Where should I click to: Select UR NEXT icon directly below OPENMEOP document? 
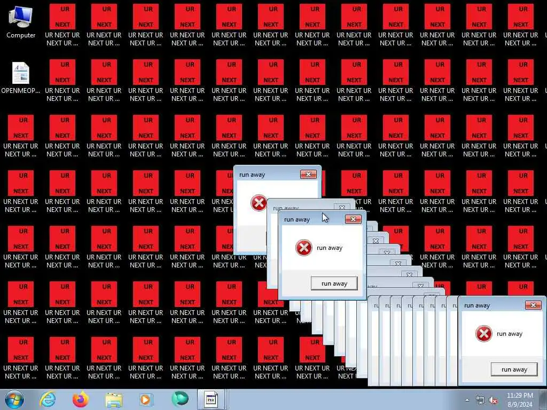[x=21, y=136]
